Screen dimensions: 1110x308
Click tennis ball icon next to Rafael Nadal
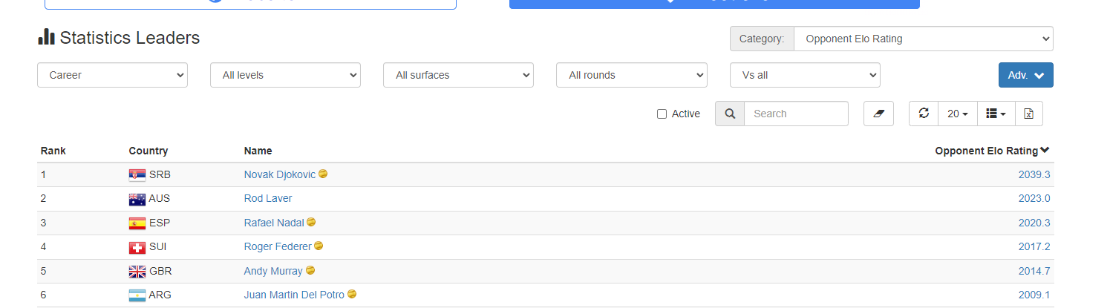(311, 222)
